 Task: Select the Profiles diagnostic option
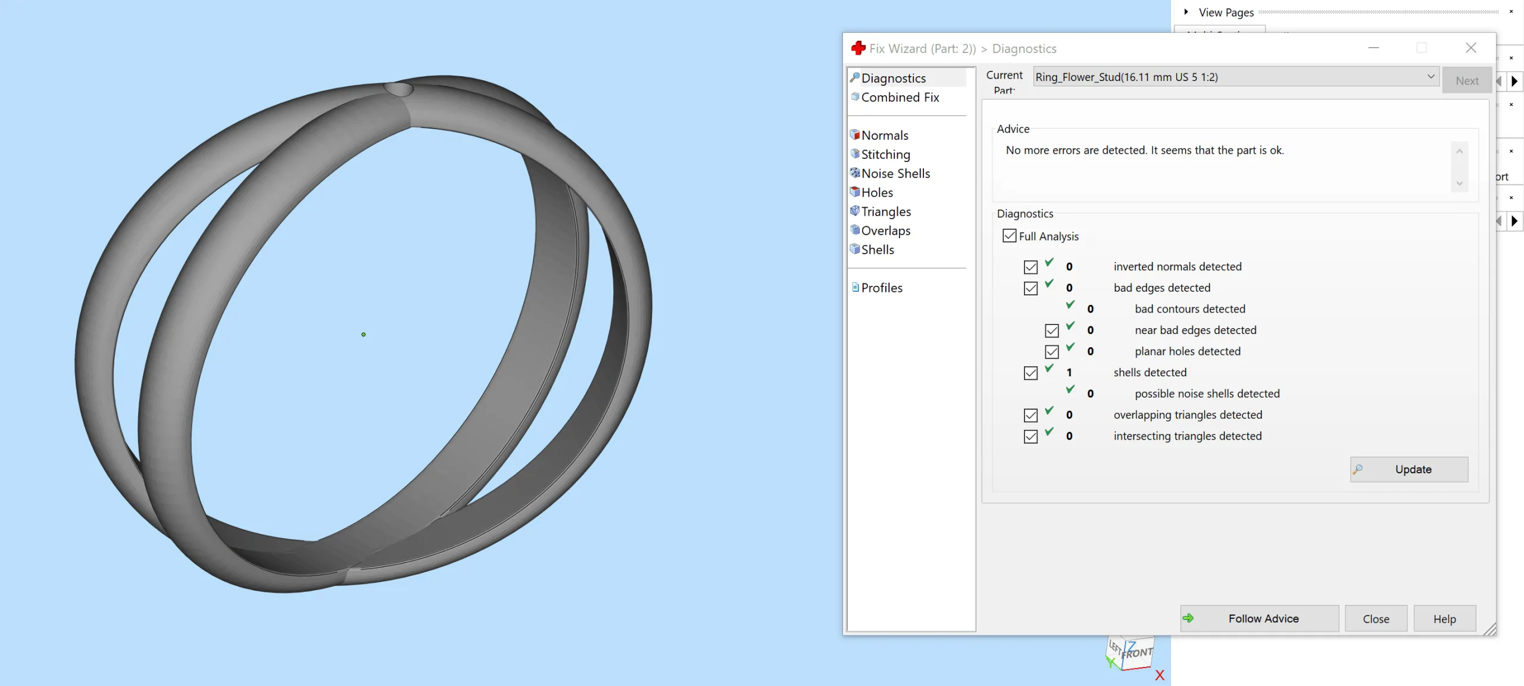click(x=880, y=286)
